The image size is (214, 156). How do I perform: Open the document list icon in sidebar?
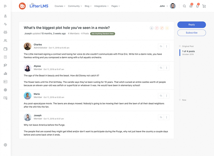(x=5, y=57)
